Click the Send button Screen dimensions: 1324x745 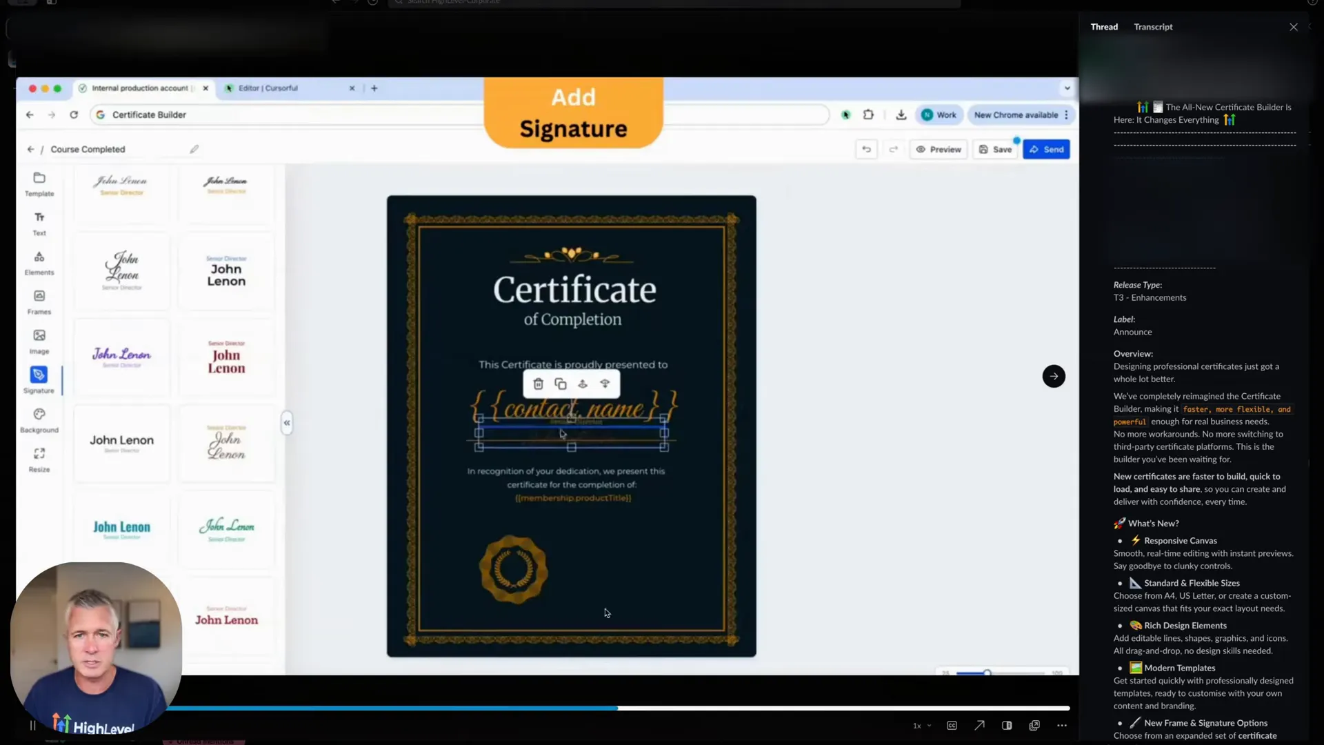coord(1046,149)
